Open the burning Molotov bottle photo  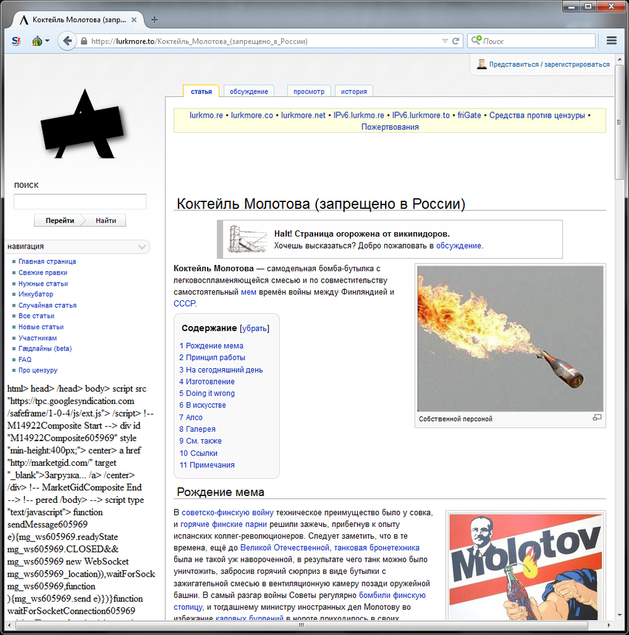[510, 339]
